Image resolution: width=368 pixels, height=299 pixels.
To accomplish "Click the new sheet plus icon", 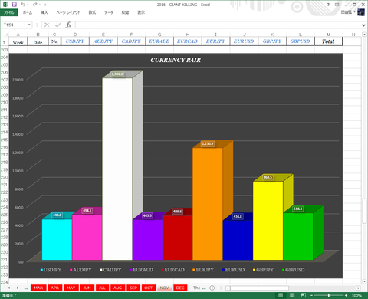I will click(x=212, y=288).
